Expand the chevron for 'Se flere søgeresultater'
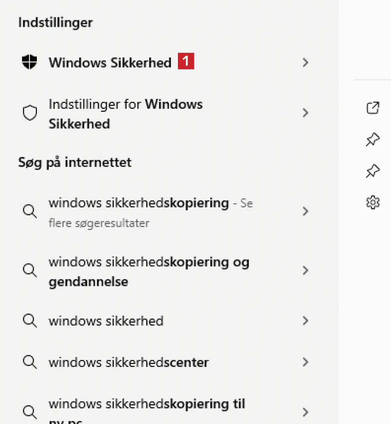 [x=305, y=211]
